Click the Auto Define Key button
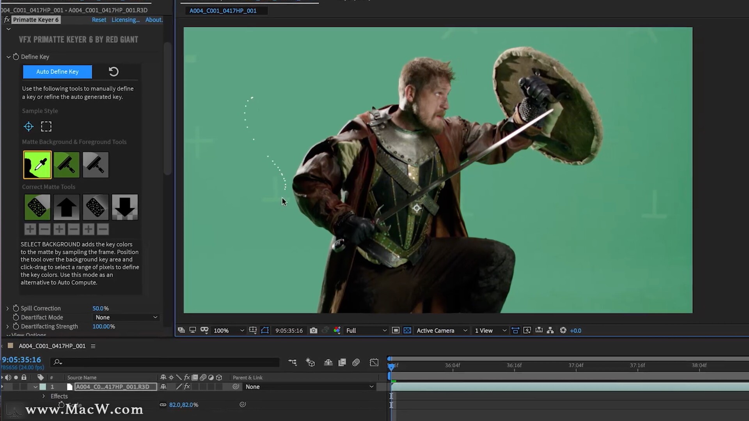 click(x=57, y=71)
